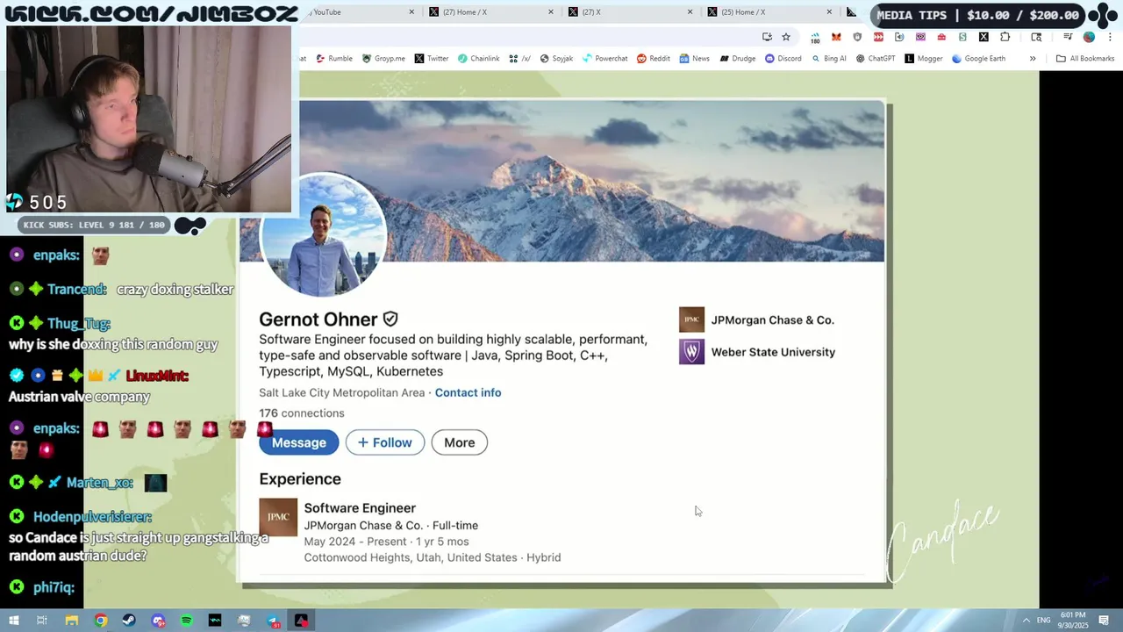Open Steam from the taskbar
Image resolution: width=1123 pixels, height=632 pixels.
click(x=129, y=621)
